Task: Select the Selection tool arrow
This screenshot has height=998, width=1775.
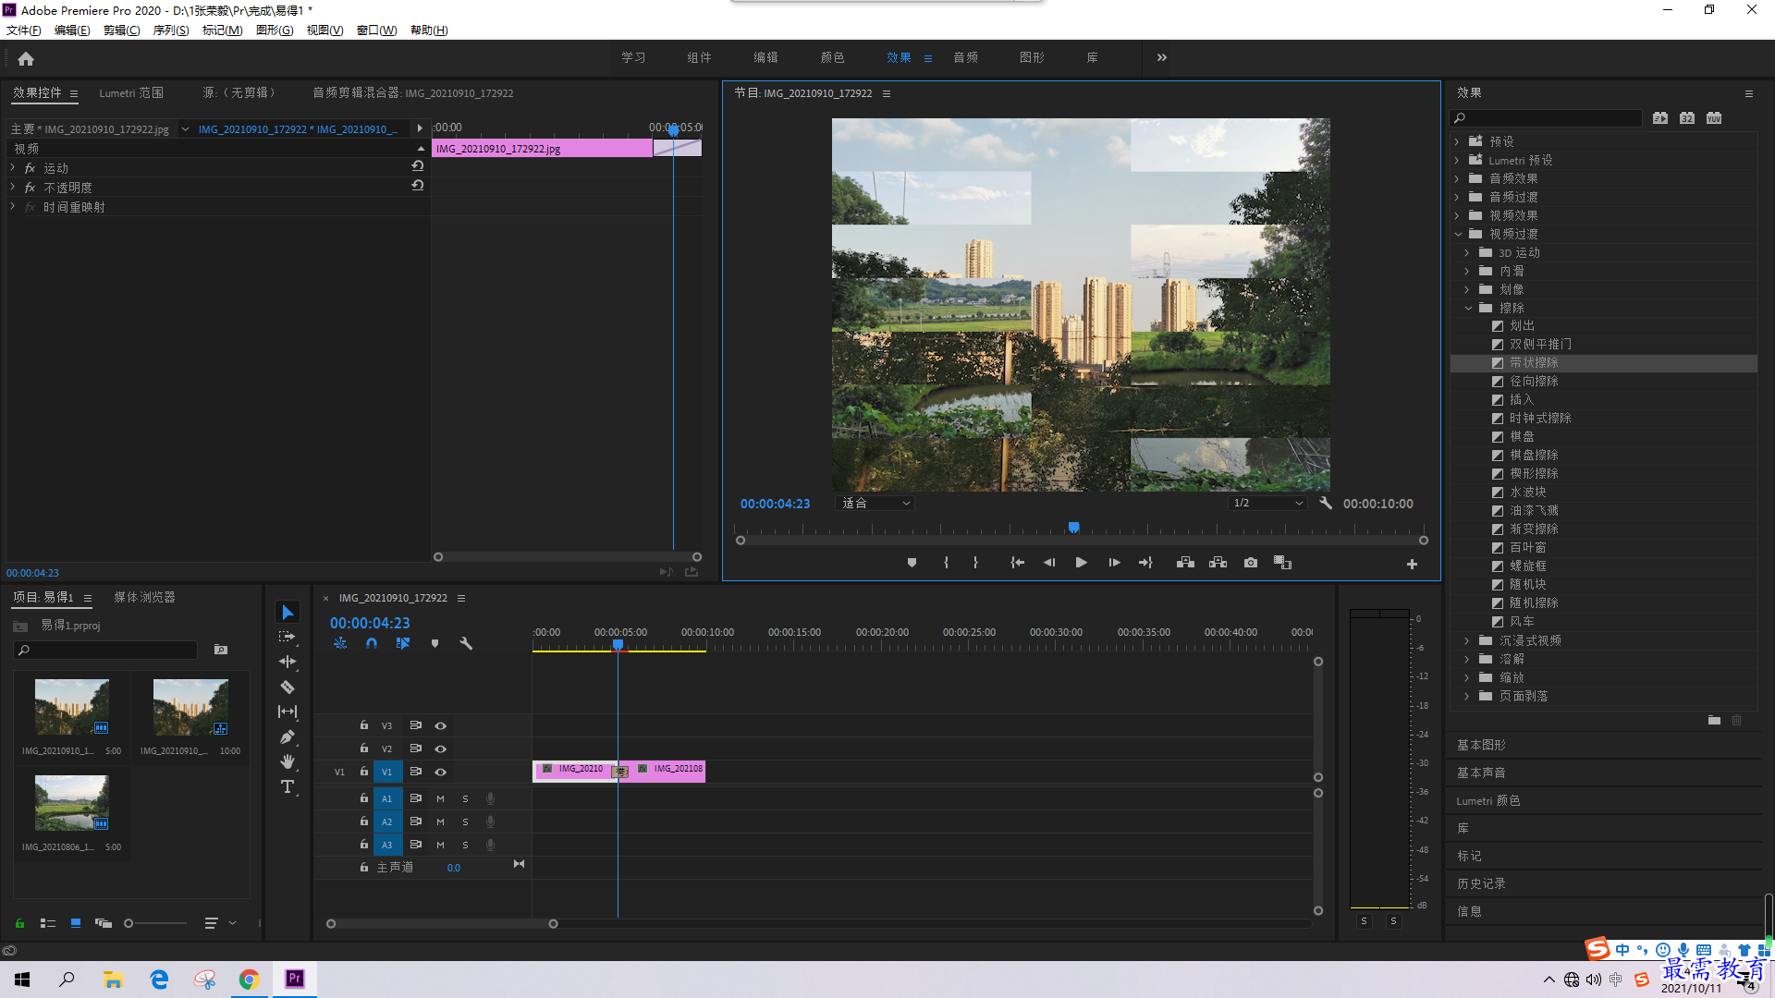Action: click(288, 613)
